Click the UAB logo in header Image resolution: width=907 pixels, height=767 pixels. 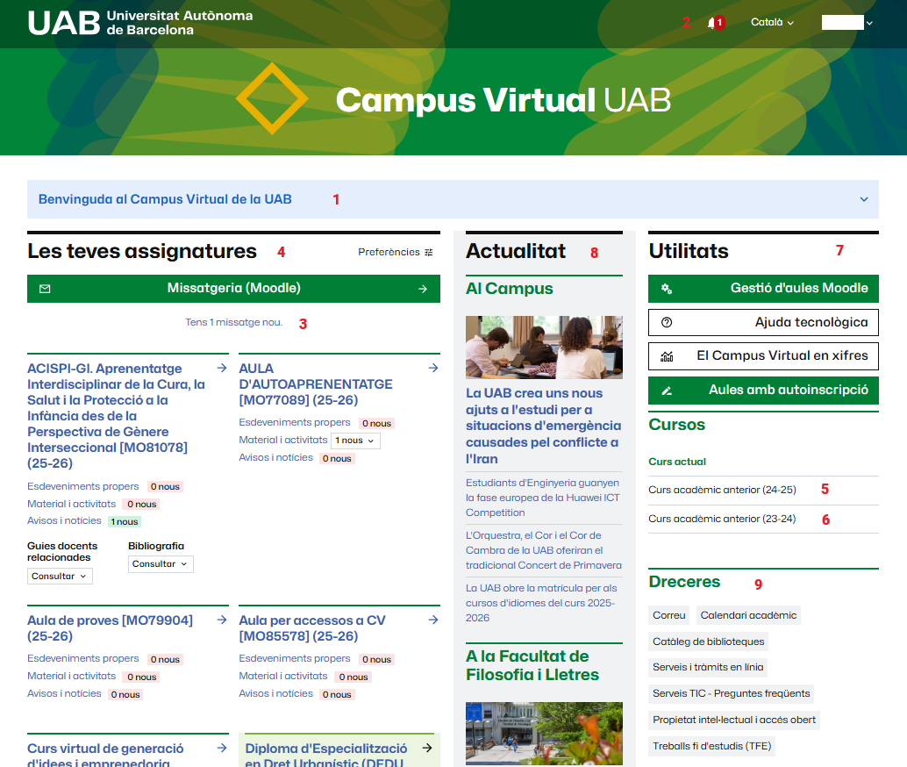coord(140,23)
